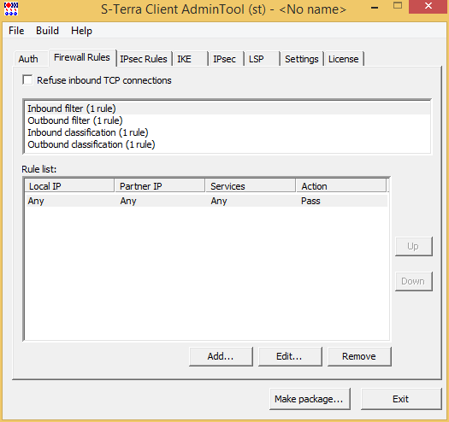Remove the selected rule
Viewport: 449px width, 422px height.
coord(359,356)
